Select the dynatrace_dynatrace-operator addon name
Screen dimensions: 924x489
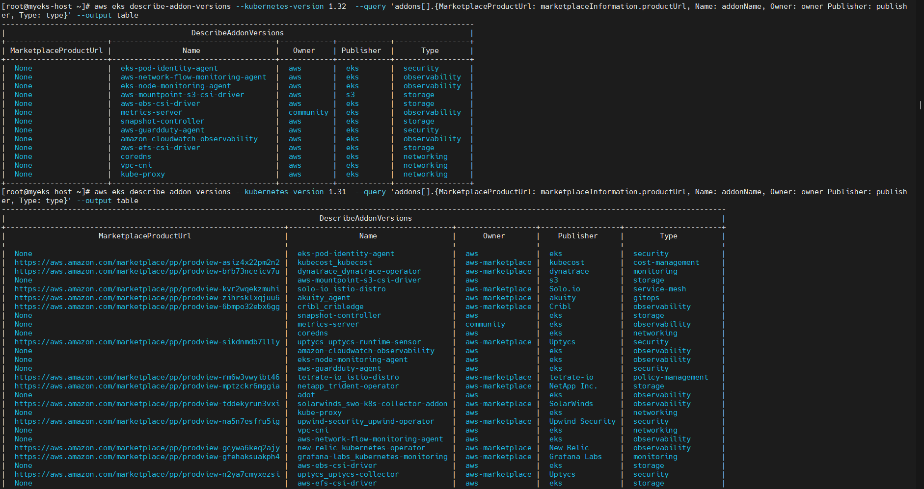359,271
